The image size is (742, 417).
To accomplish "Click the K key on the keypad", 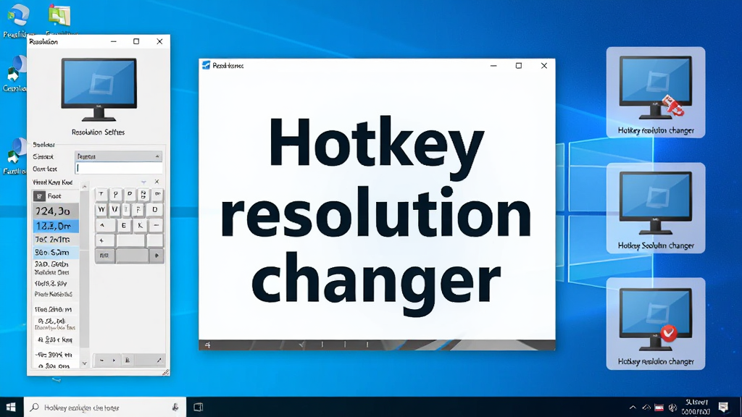I will tap(140, 226).
